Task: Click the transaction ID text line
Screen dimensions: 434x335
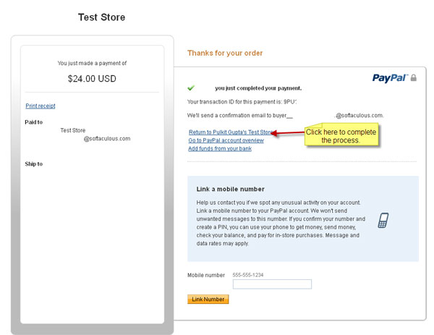Action: pyautogui.click(x=242, y=102)
